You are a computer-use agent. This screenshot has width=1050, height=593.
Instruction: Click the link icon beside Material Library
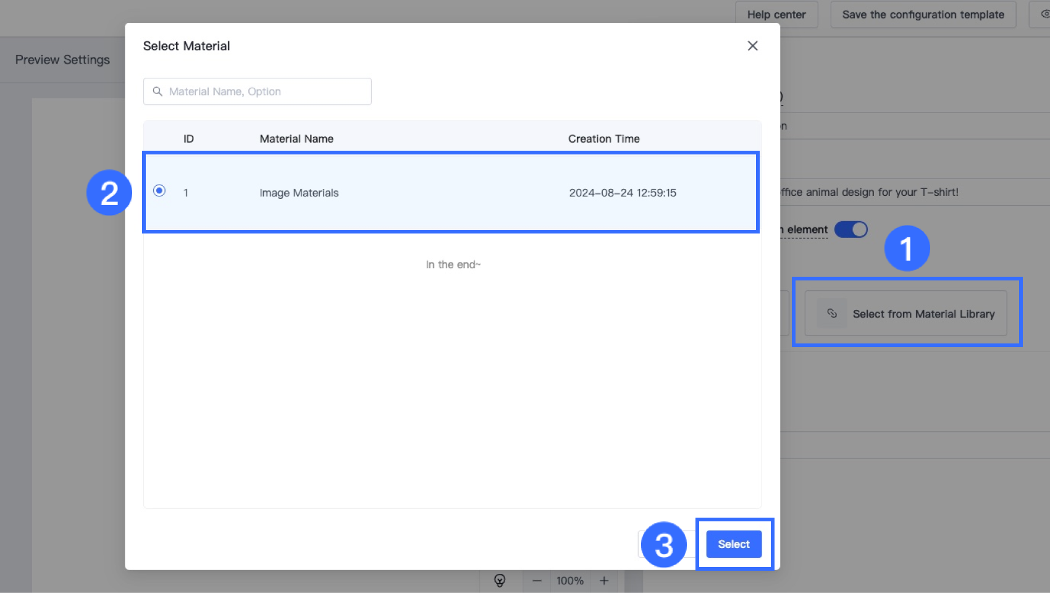coord(832,314)
